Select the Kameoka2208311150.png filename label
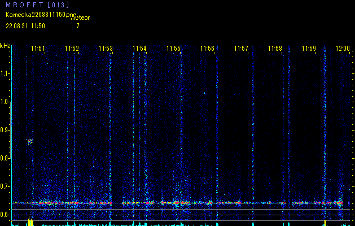Screen dimensions: 355x226 point(41,15)
